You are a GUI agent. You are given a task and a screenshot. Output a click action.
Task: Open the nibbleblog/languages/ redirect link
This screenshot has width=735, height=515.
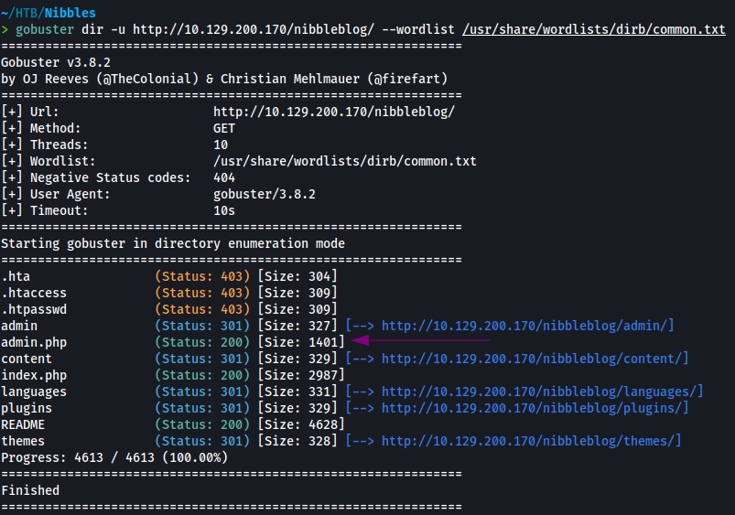pyautogui.click(x=542, y=392)
